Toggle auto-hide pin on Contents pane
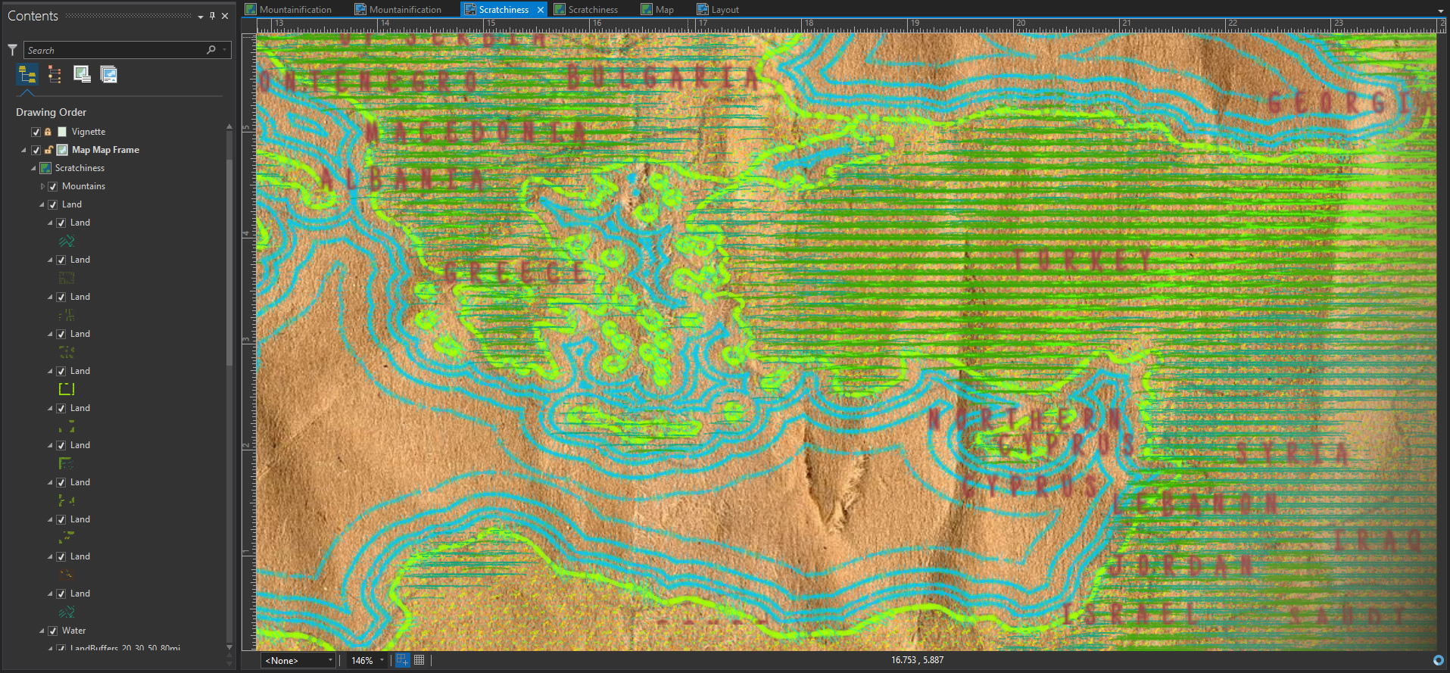This screenshot has width=1450, height=673. (212, 16)
